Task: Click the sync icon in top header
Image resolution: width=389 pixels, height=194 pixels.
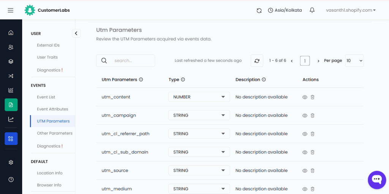Action: [259, 10]
